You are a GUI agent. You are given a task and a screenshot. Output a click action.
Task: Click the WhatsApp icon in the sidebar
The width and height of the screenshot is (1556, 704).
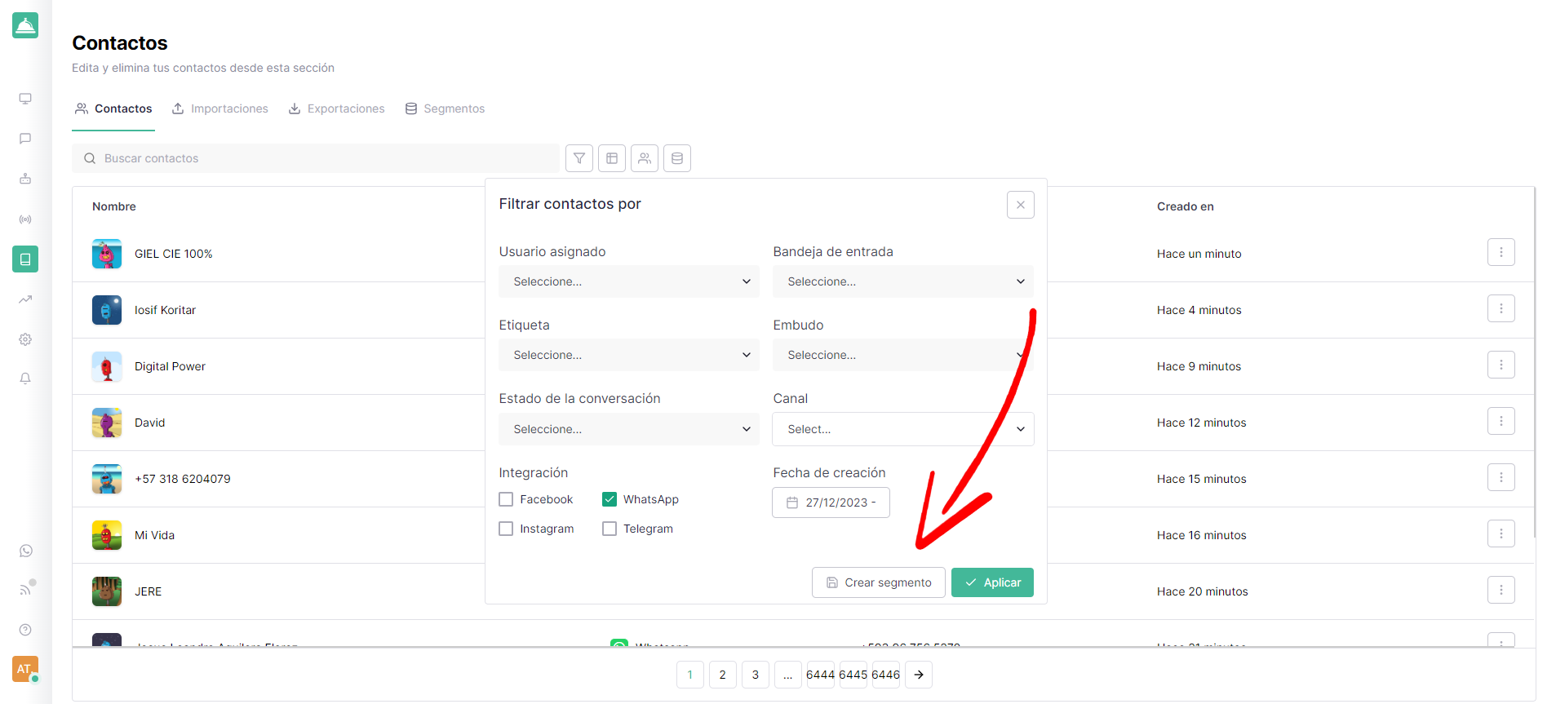pyautogui.click(x=25, y=551)
